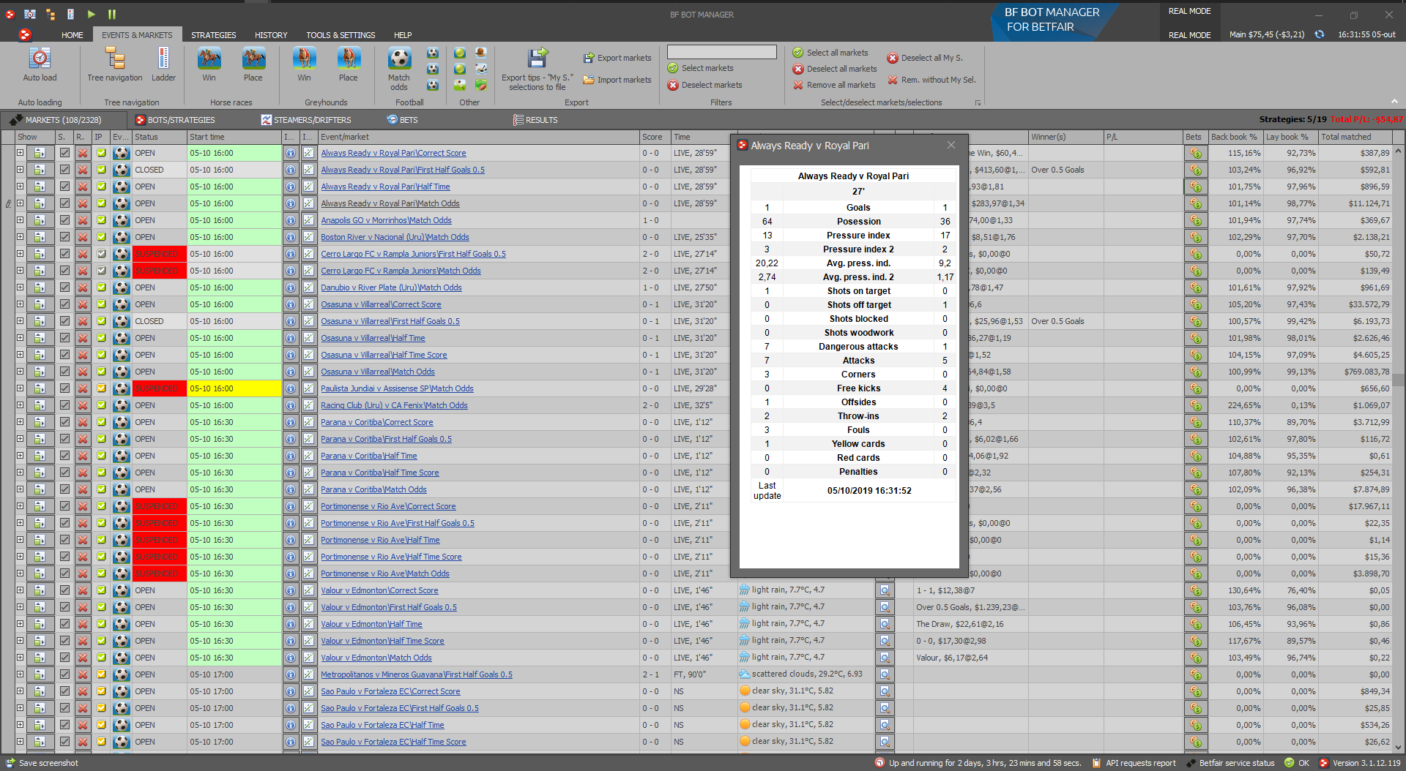The width and height of the screenshot is (1406, 771).
Task: Export tips My S. selections to file
Action: 538,59
